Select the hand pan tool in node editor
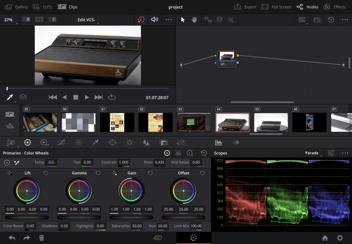This screenshot has height=244, width=352. coord(195,20)
